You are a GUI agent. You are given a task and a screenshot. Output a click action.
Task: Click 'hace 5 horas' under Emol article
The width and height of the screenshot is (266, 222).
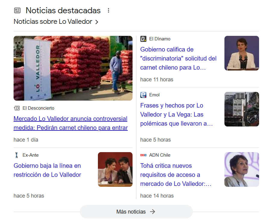(155, 140)
